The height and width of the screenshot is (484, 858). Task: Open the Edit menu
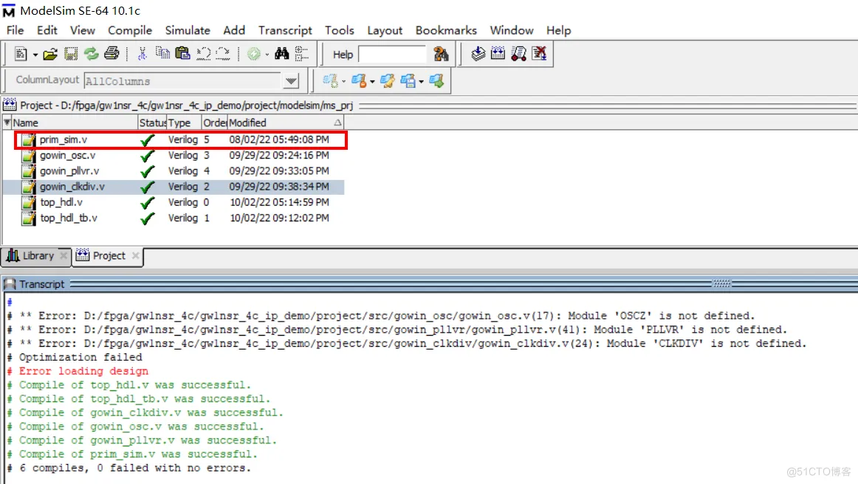[x=47, y=30]
